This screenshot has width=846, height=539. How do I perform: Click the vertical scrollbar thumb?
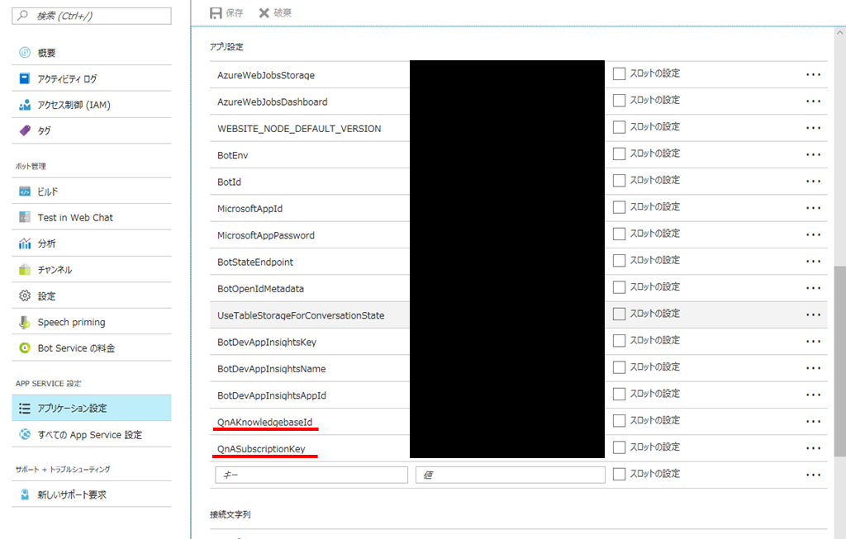840,362
